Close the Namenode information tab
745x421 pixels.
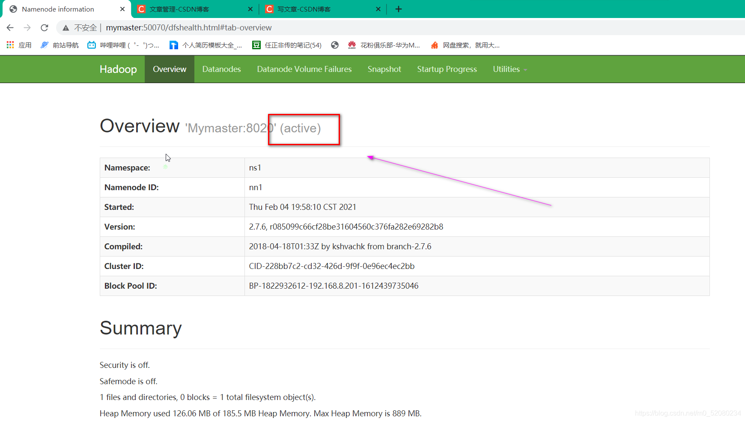tap(122, 9)
